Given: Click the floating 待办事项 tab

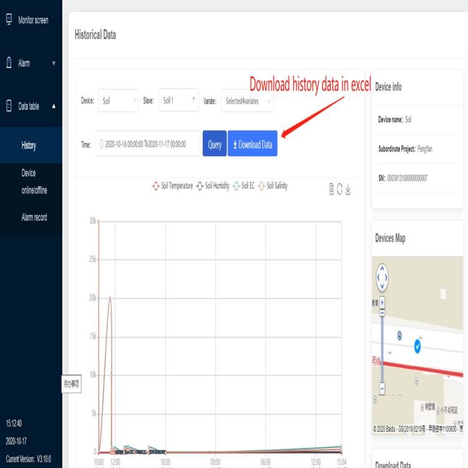Looking at the screenshot, I should [x=71, y=384].
